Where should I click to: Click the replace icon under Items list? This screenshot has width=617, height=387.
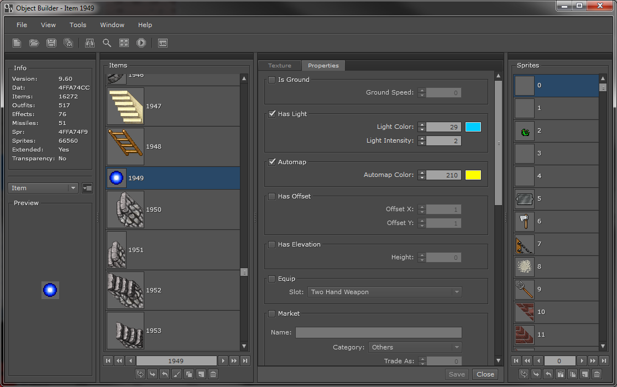(140, 374)
